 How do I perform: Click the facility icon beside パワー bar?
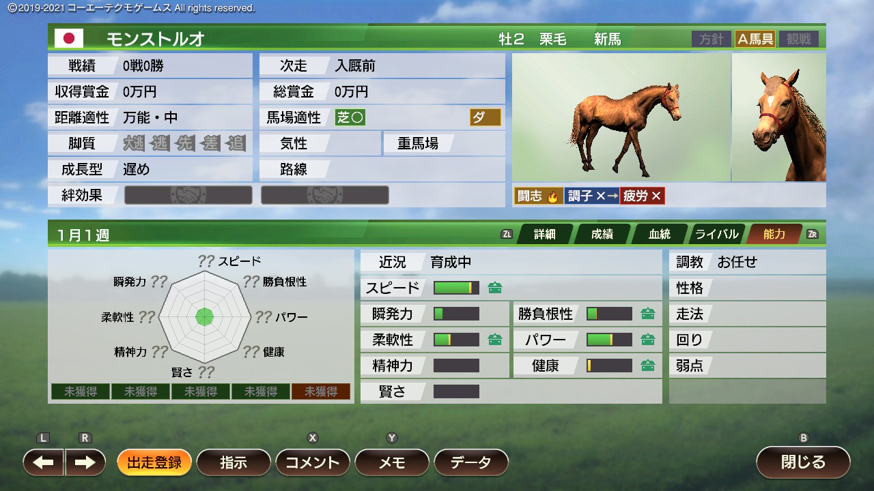(x=648, y=340)
